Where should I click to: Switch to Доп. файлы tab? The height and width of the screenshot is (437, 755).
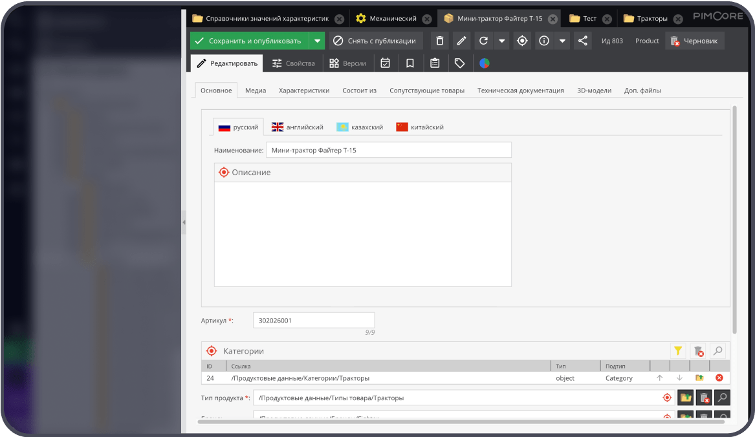click(x=642, y=91)
